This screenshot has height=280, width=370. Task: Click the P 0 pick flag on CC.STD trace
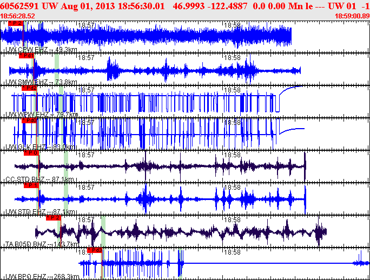click(31, 153)
